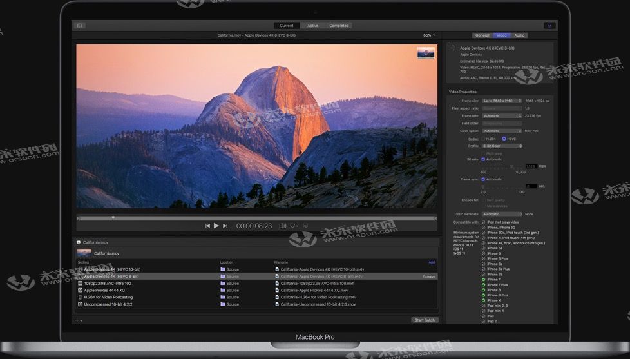Screen dimensions: 630x359
Task: Expand the Profile 8-Bit Color dropdown
Action: [502, 146]
